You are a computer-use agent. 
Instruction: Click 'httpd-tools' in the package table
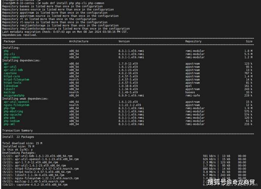12,83
